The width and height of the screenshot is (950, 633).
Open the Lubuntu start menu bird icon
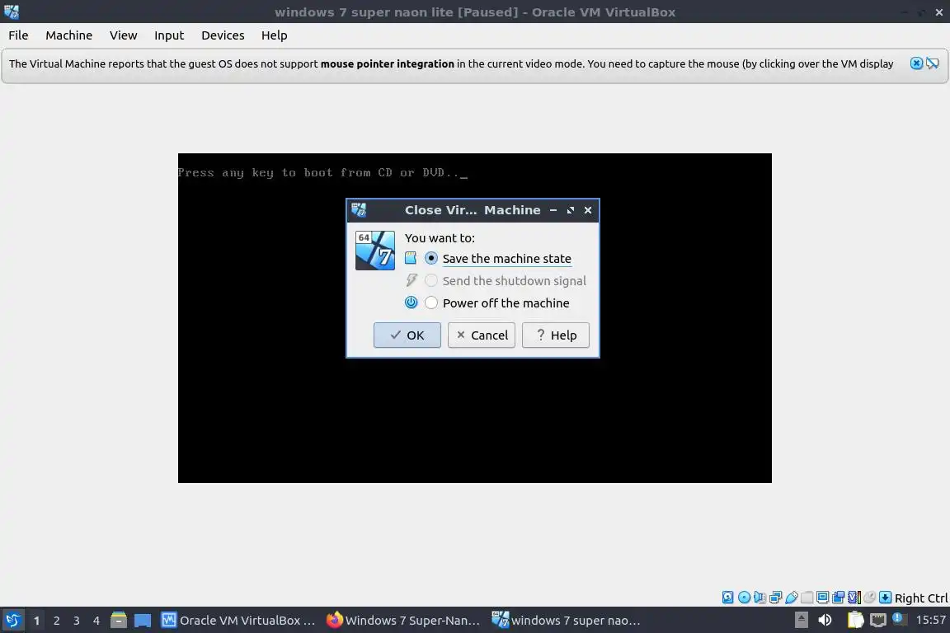click(x=12, y=621)
